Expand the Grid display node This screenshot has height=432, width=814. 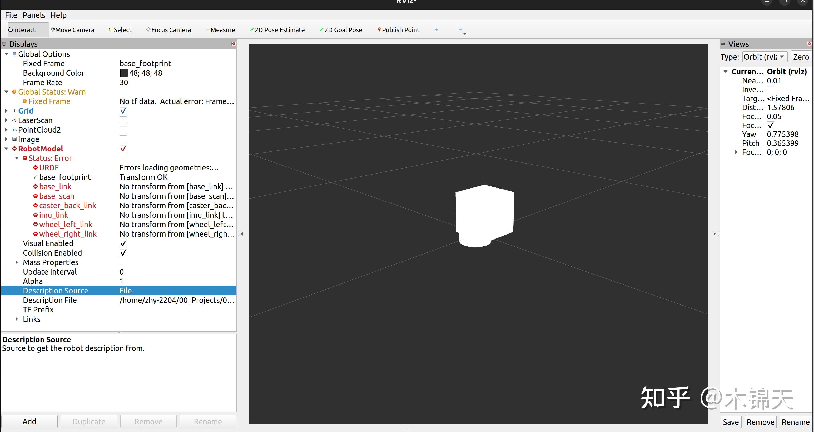click(x=6, y=111)
